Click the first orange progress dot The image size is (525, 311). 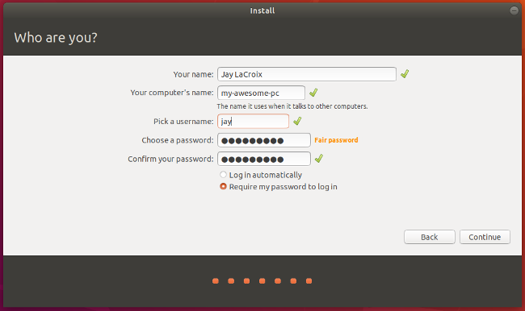(216, 281)
